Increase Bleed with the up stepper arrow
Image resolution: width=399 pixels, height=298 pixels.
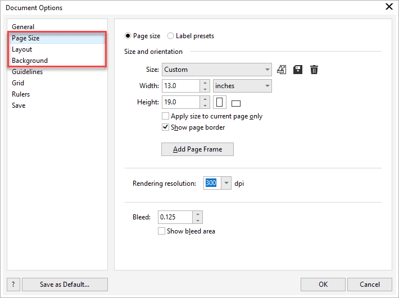(198, 214)
